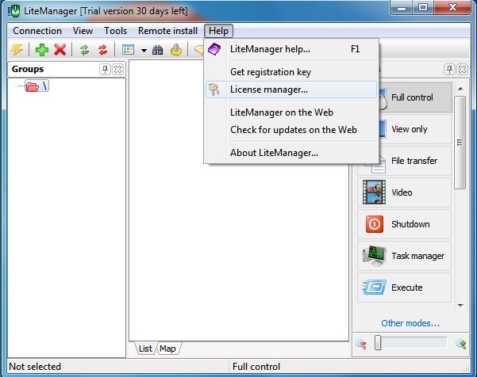Screen dimensions: 477x377
Task: Click the Video mode film icon
Action: point(374,192)
